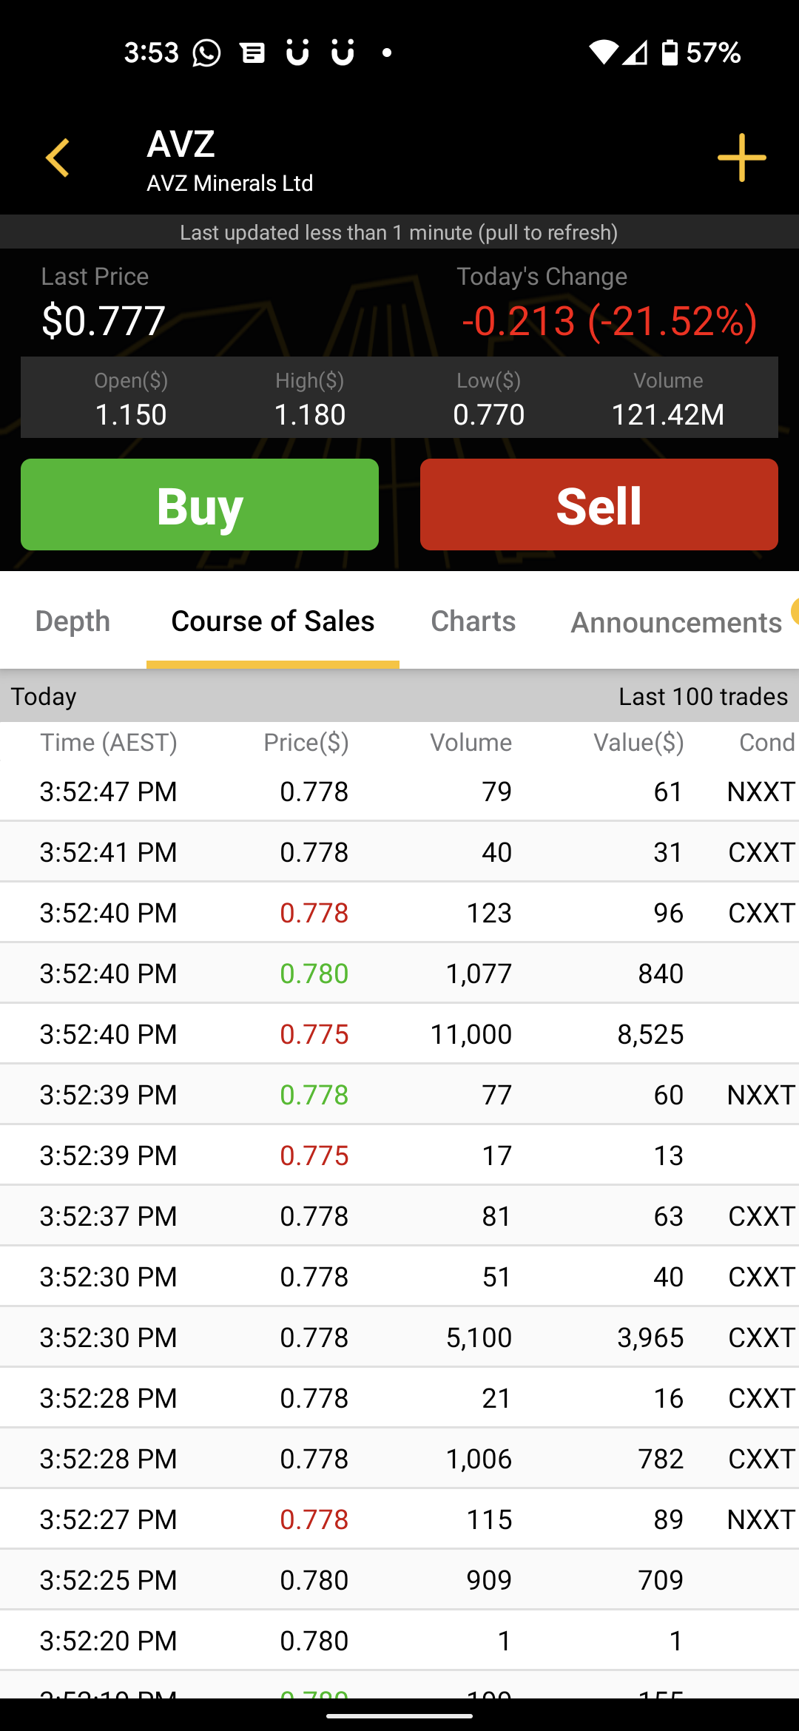Tap the Last Price $0.777 value
Viewport: 799px width, 1731px height.
click(104, 321)
